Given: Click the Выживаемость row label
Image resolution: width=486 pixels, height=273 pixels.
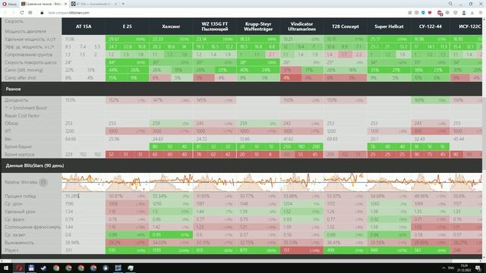Looking at the screenshot, I should tap(19, 243).
